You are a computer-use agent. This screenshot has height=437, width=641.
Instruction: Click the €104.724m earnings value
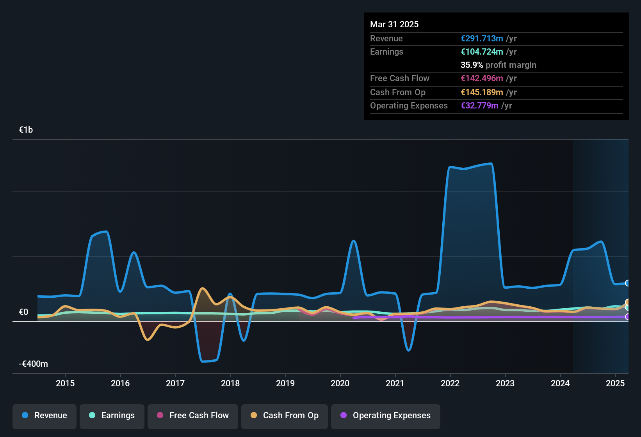click(x=482, y=52)
